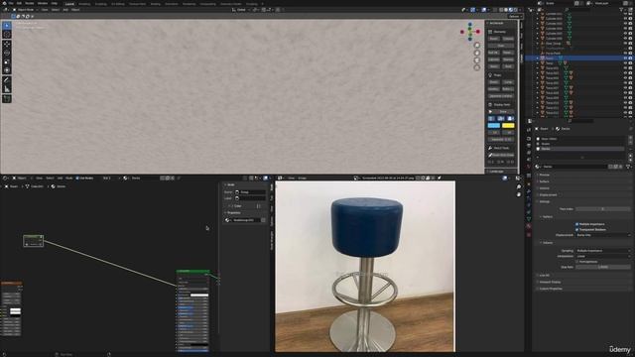Click the Step Rate value slider
This screenshot has width=635, height=357.
(603, 267)
